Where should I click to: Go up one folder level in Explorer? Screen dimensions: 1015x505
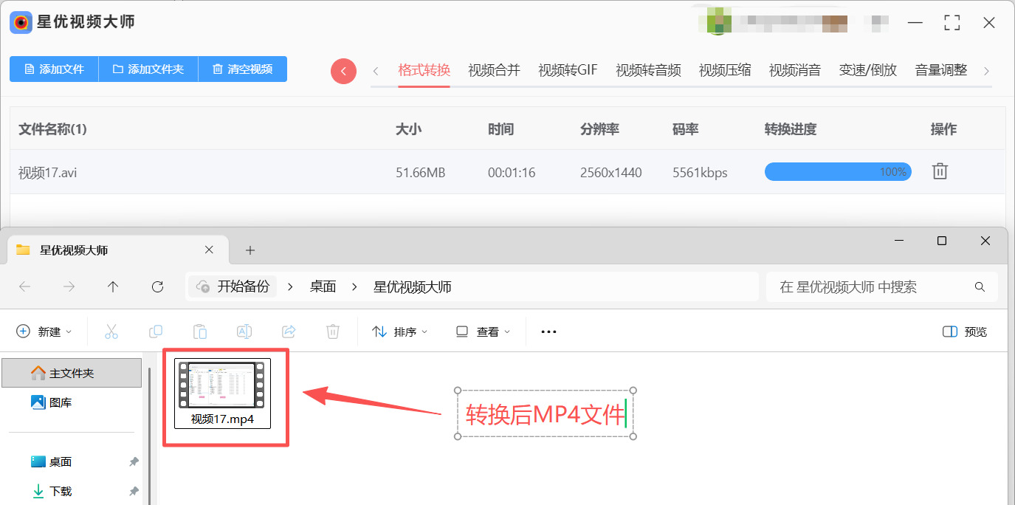[113, 287]
